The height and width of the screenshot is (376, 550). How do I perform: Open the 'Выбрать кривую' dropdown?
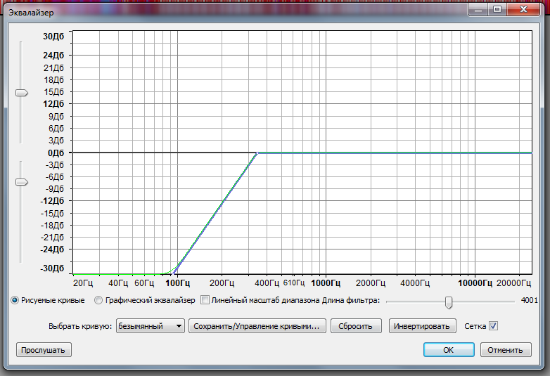click(x=150, y=326)
